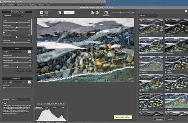Screen dimensions: 188x123
Task: Open the info icon above the presets panel
Action: [186, 11]
